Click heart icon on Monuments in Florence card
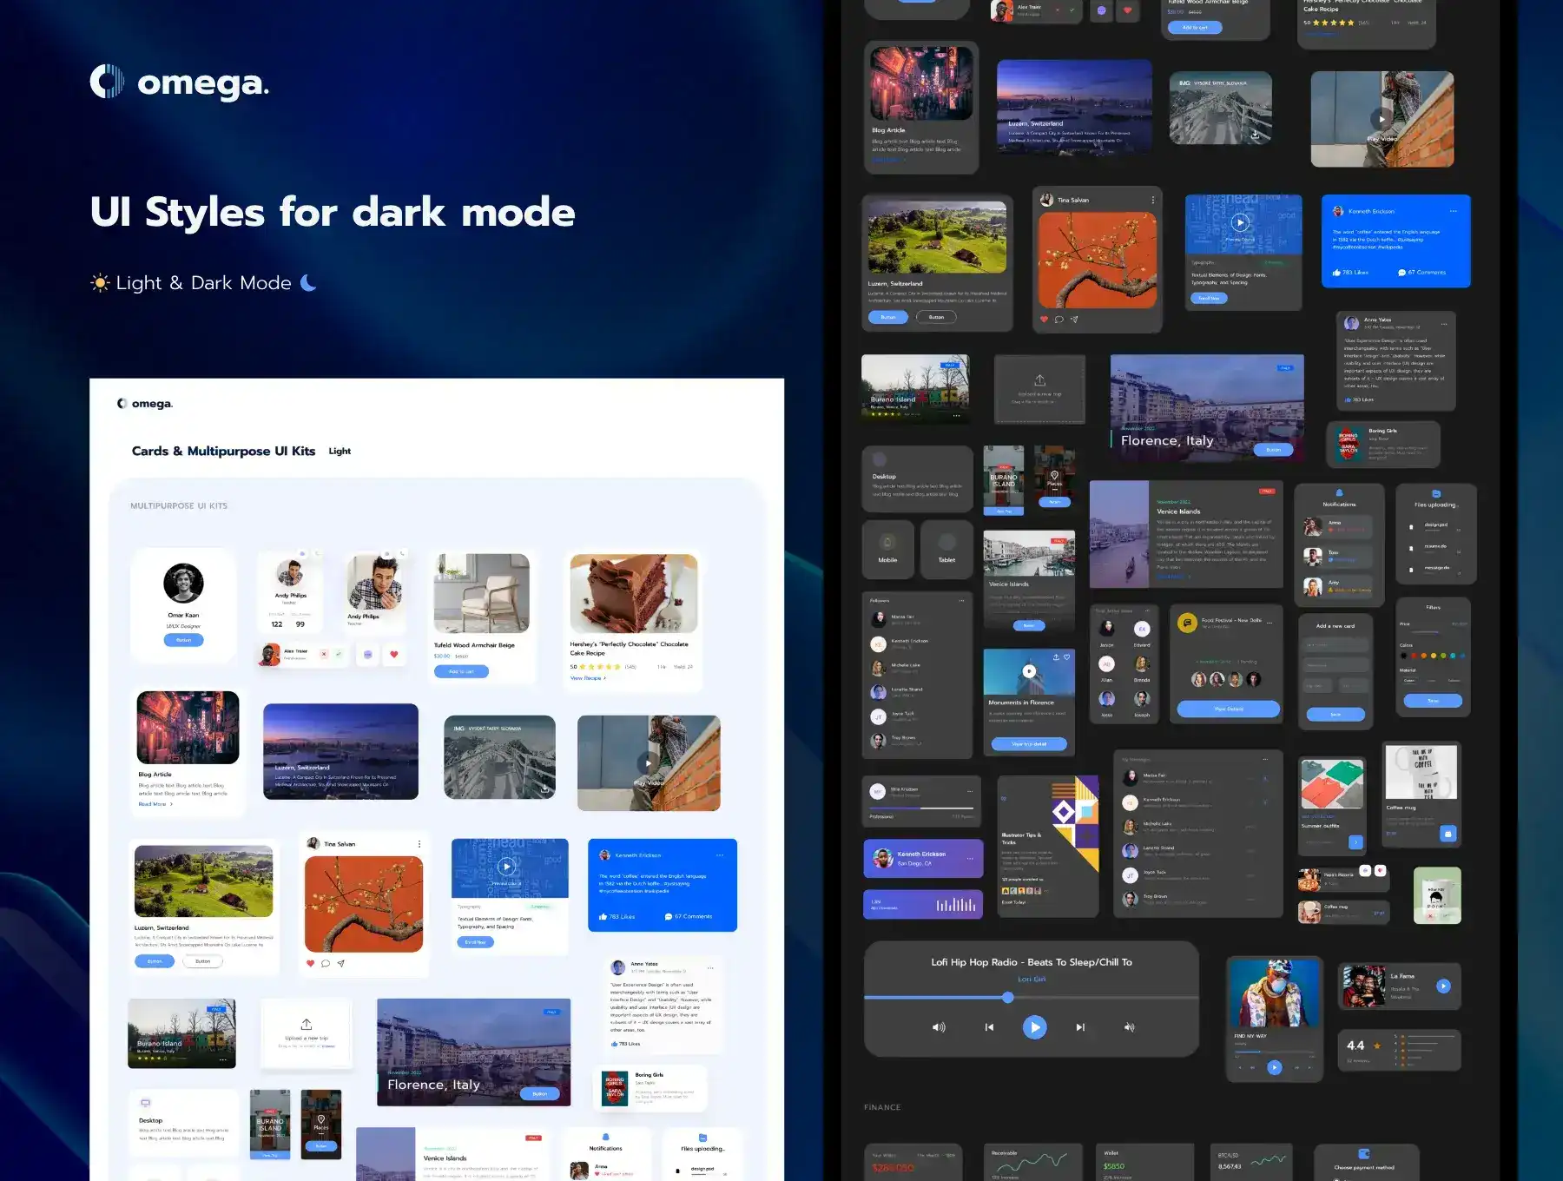Screen dimensions: 1563x1181 (1067, 657)
